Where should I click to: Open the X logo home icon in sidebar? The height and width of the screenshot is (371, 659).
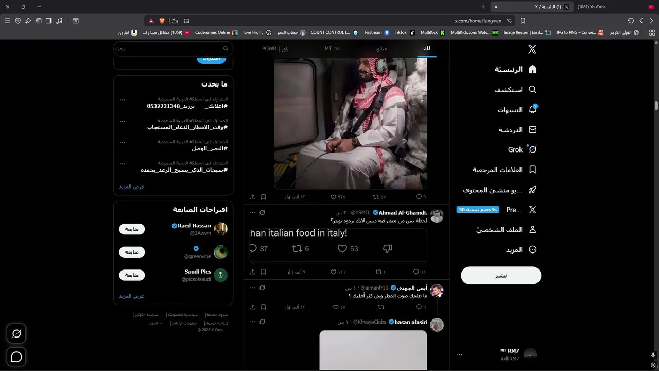pos(532,49)
